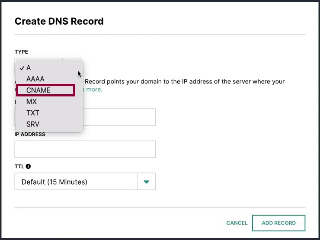Select the checked A record option
Image resolution: width=320 pixels, height=240 pixels.
[x=29, y=68]
